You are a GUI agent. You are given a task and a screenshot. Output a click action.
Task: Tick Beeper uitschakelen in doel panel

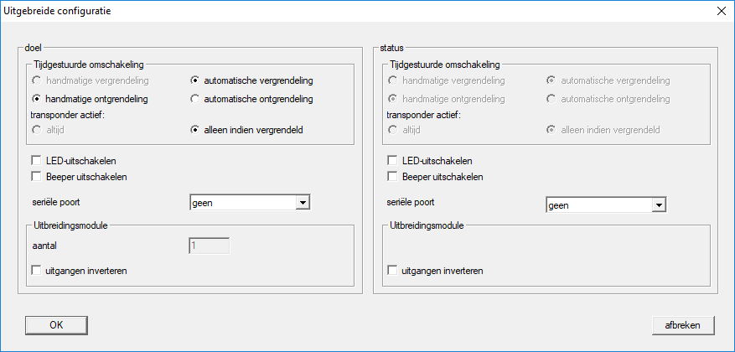pos(36,176)
